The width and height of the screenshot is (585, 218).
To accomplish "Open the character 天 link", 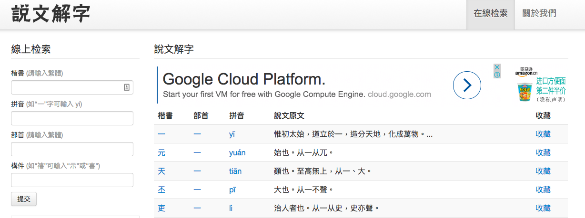I will tap(161, 171).
